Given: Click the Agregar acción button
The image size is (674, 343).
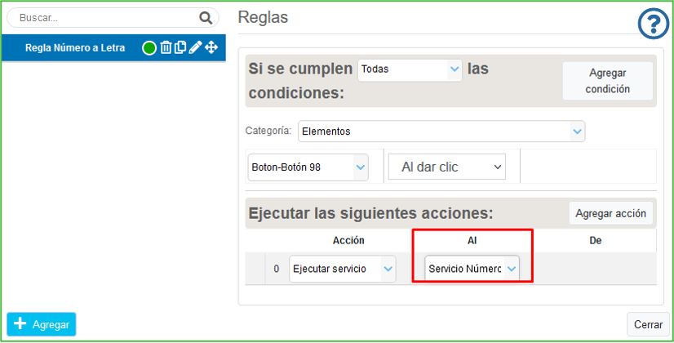Looking at the screenshot, I should 610,213.
